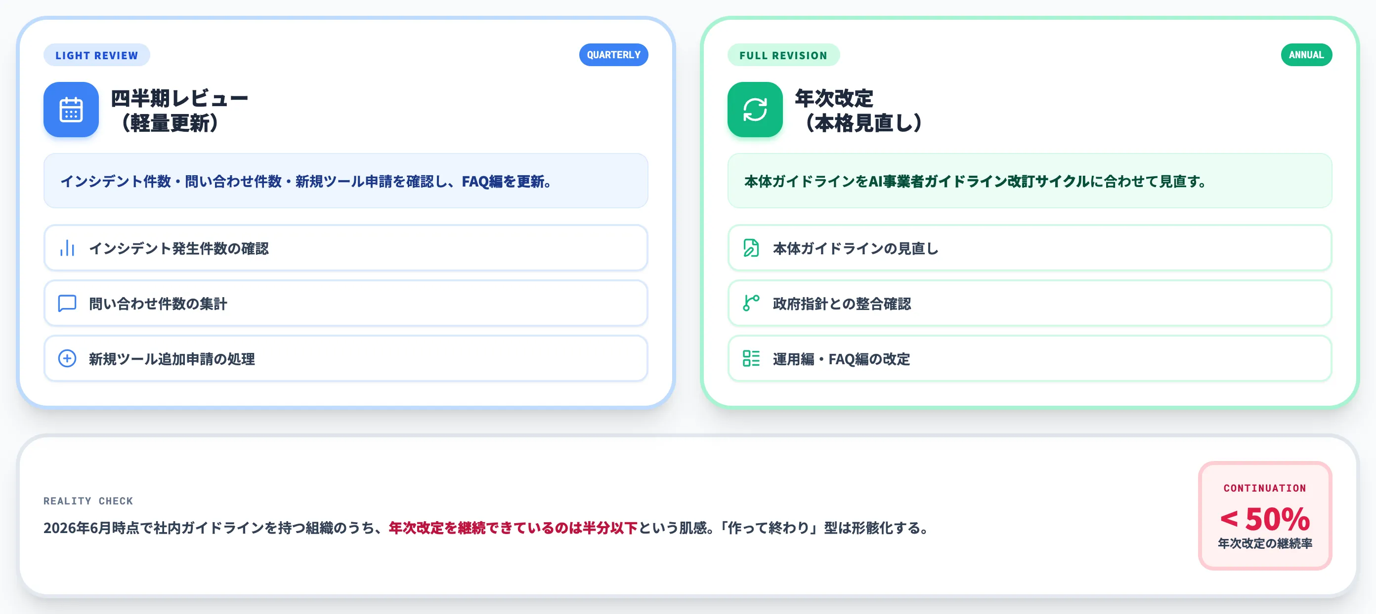This screenshot has width=1376, height=614.
Task: Select the インシデント発生件数の確認 row
Action: pyautogui.click(x=345, y=248)
